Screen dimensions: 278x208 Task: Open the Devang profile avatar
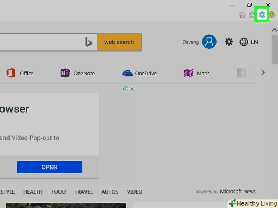click(x=209, y=42)
